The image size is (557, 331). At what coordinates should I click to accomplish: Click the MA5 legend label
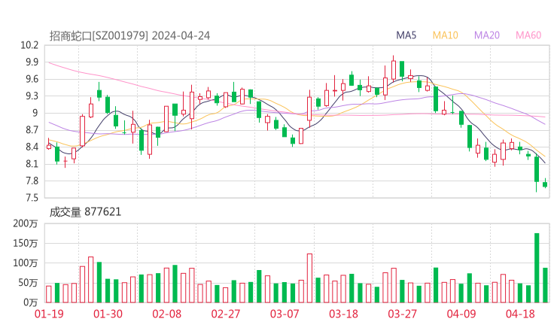tap(406, 35)
